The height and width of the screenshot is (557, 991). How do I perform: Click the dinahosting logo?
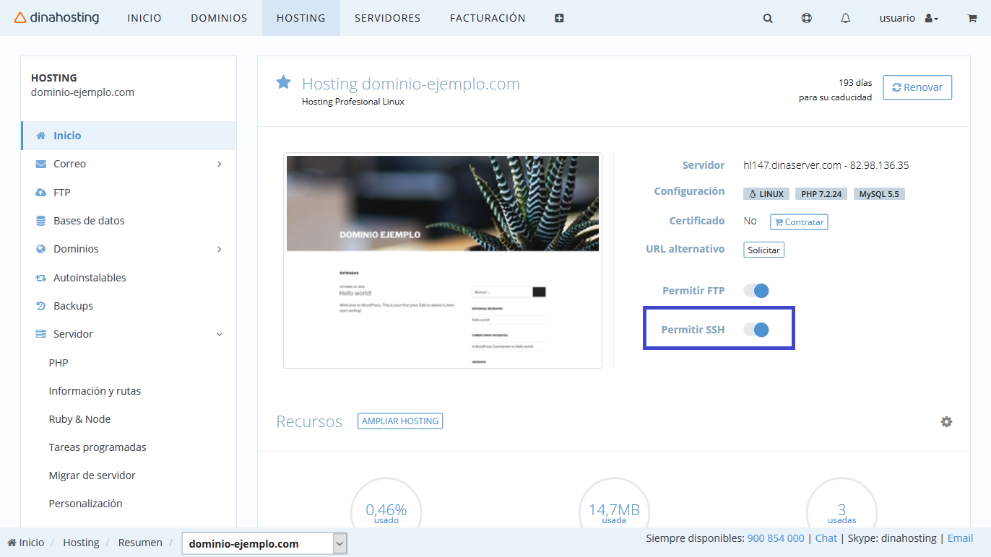coord(56,18)
